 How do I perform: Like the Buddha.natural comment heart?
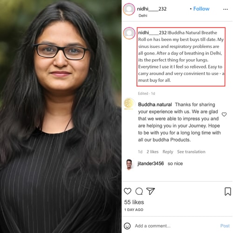tap(224, 115)
